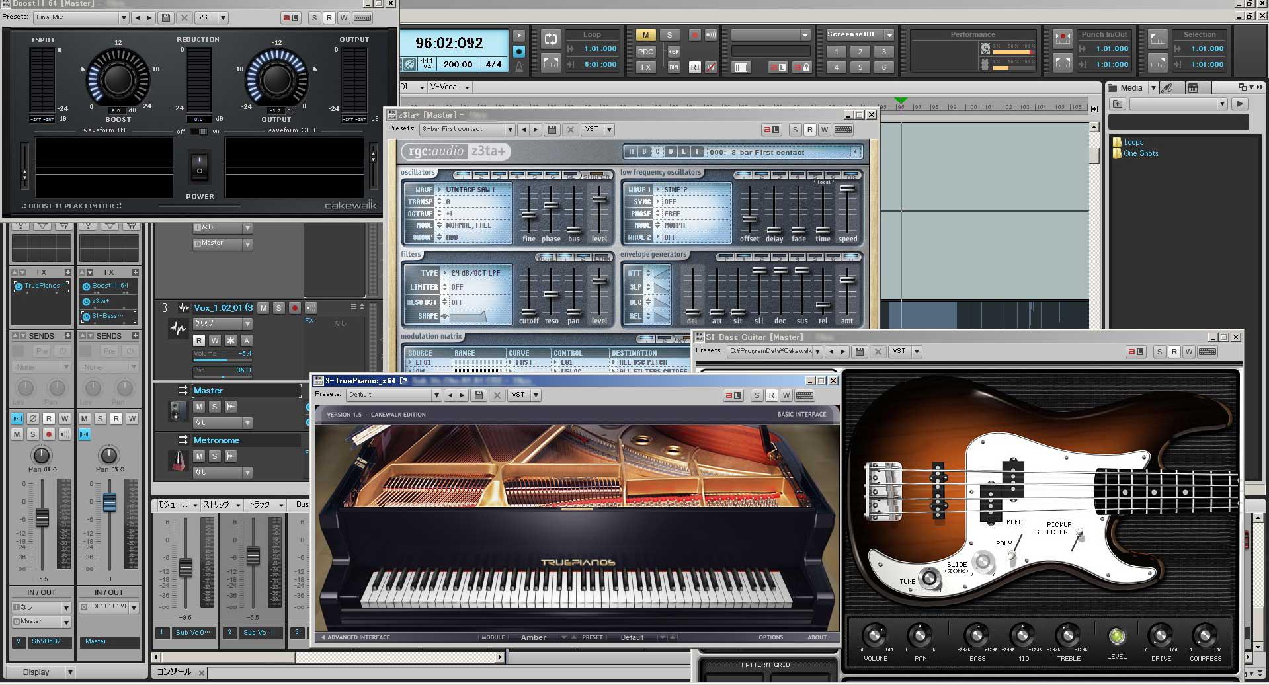This screenshot has width=1269, height=685.
Task: Toggle the DIM solo button
Action: (674, 67)
